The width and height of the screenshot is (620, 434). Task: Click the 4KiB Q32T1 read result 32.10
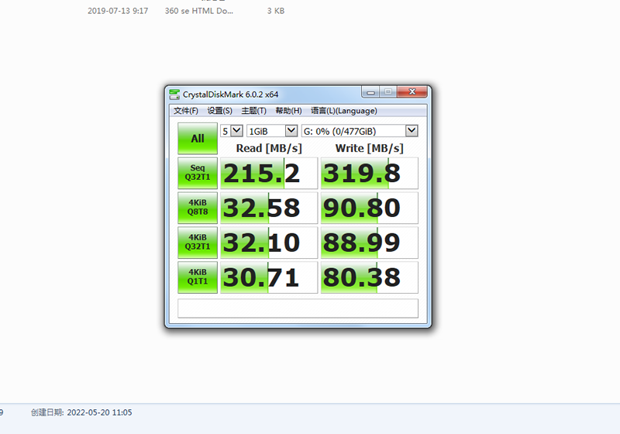pyautogui.click(x=269, y=243)
